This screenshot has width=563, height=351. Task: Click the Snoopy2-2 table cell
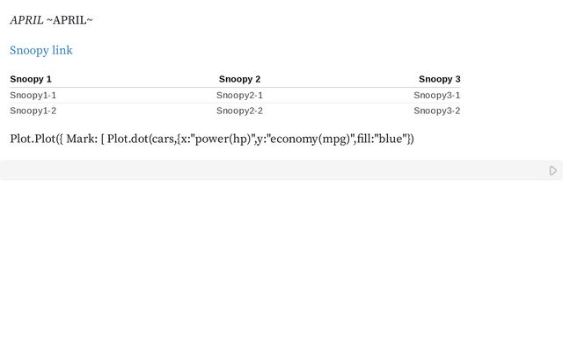[x=239, y=111]
